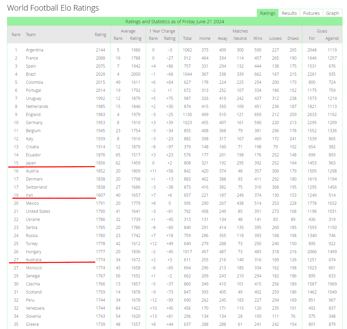
Task: Select the United States team link
Action: [38, 211]
